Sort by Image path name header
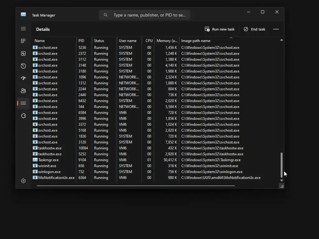This screenshot has width=319, height=239. pos(229,41)
